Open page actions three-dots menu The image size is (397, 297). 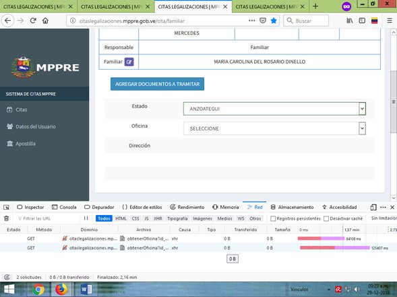click(x=252, y=21)
